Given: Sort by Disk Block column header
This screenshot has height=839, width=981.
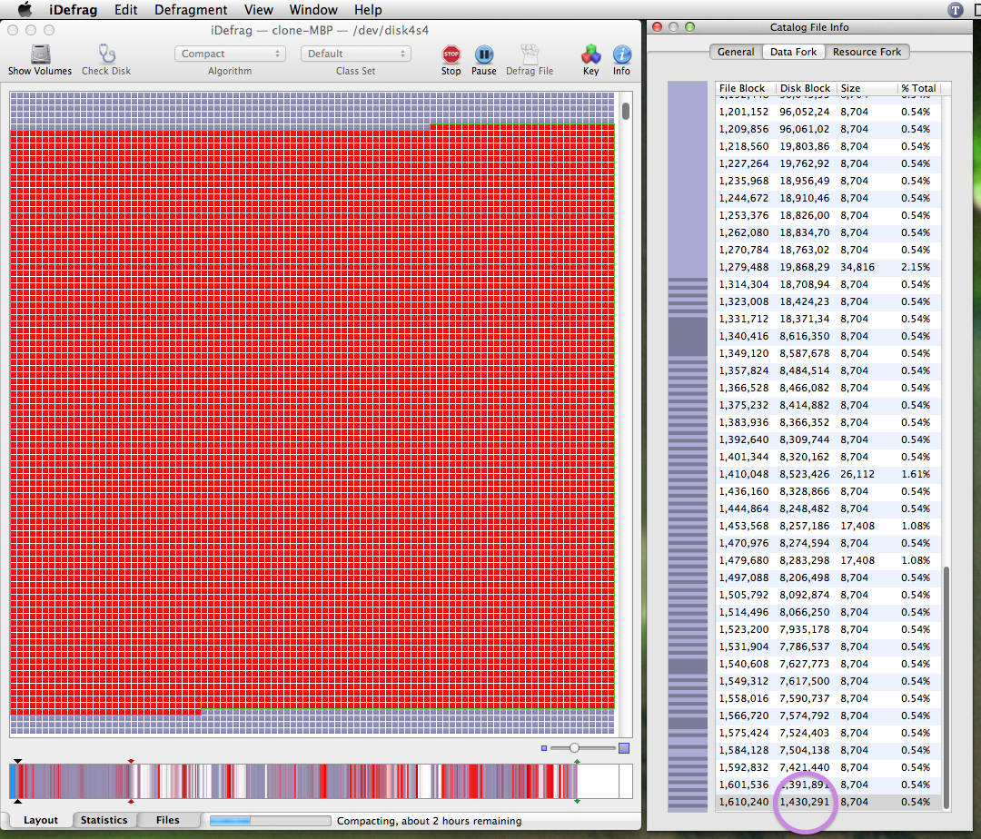Looking at the screenshot, I should [x=805, y=88].
